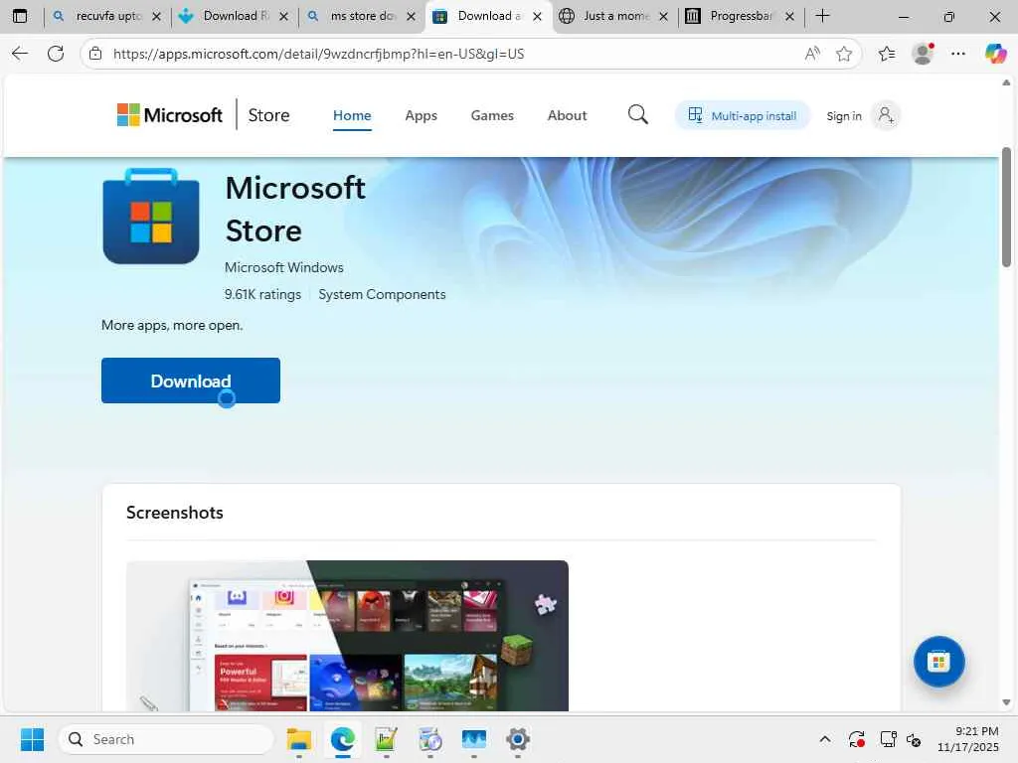Open the Settings gear on taskbar
The height and width of the screenshot is (763, 1018).
pos(517,739)
